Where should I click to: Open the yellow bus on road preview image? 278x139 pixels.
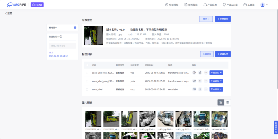[111, 119]
